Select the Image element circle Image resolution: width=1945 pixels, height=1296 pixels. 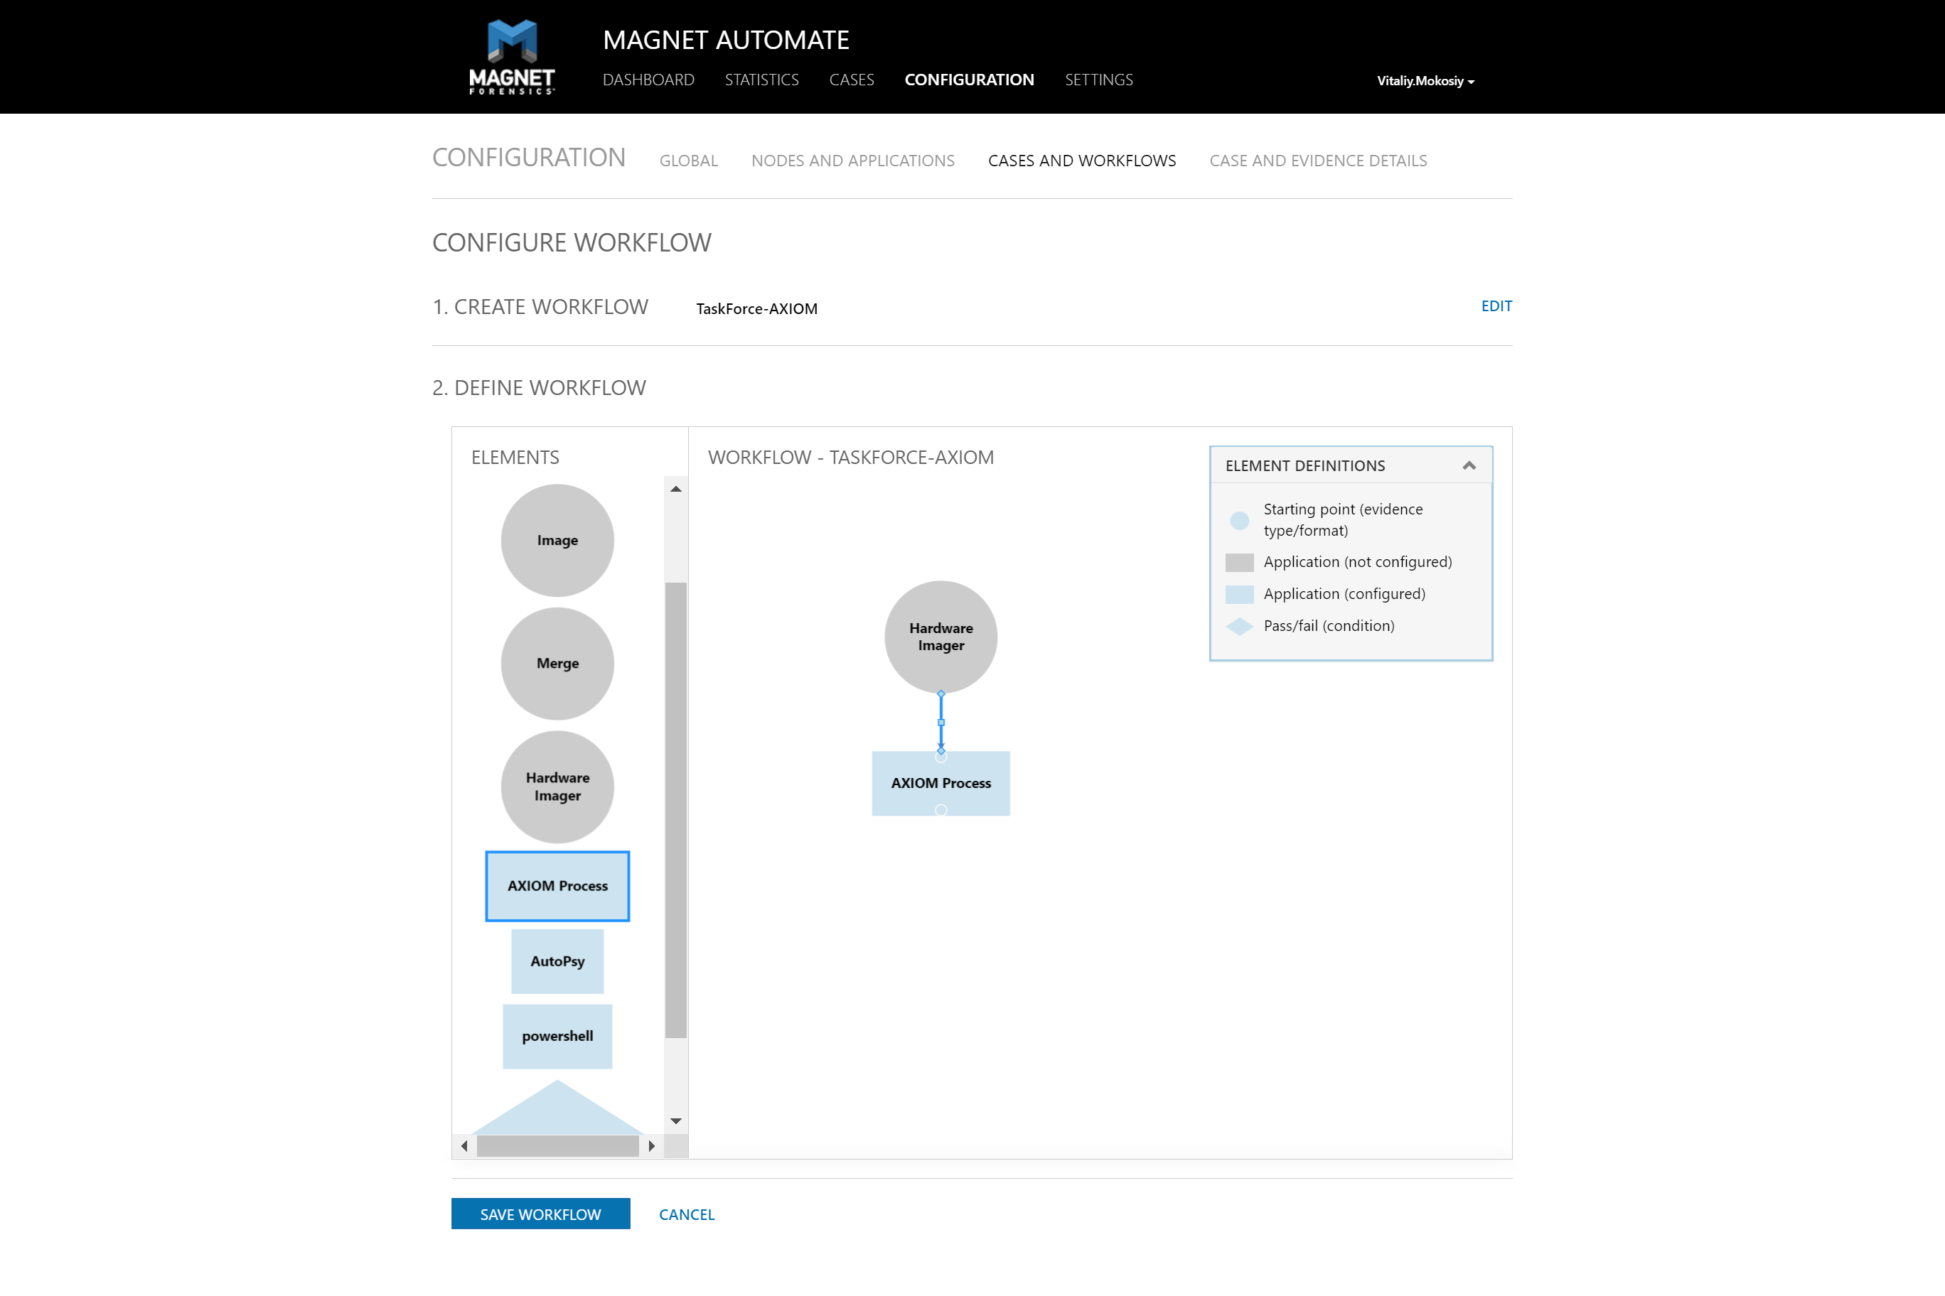click(x=557, y=541)
